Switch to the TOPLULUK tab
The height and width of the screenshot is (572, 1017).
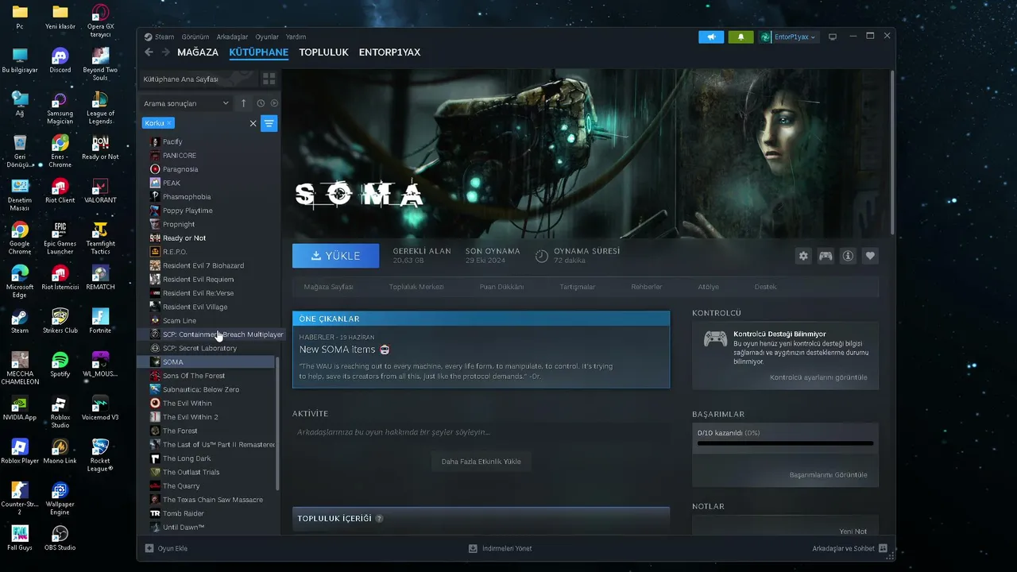coord(324,52)
